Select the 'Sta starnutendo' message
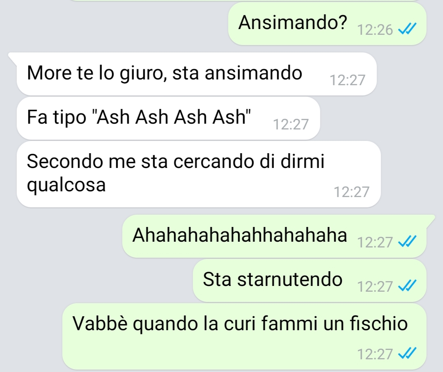 (310, 280)
